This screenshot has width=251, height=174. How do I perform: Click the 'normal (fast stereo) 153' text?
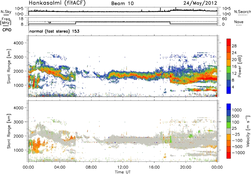click(x=54, y=31)
